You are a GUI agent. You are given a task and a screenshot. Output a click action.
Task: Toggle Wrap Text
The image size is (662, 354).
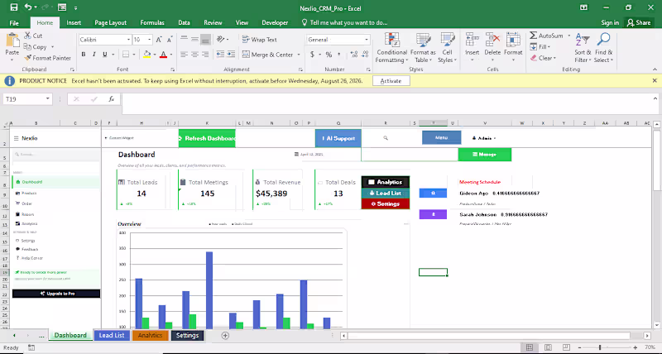tap(259, 40)
